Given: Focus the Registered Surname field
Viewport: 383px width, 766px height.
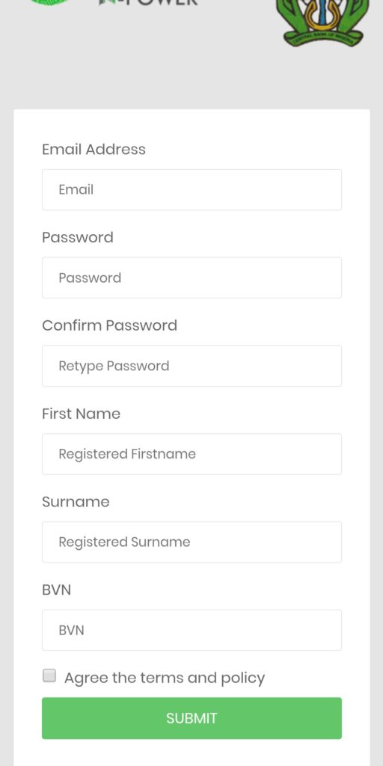Looking at the screenshot, I should 191,542.
